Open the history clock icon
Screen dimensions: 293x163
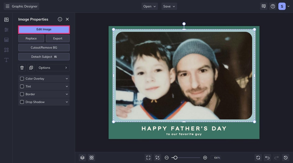click(x=286, y=158)
